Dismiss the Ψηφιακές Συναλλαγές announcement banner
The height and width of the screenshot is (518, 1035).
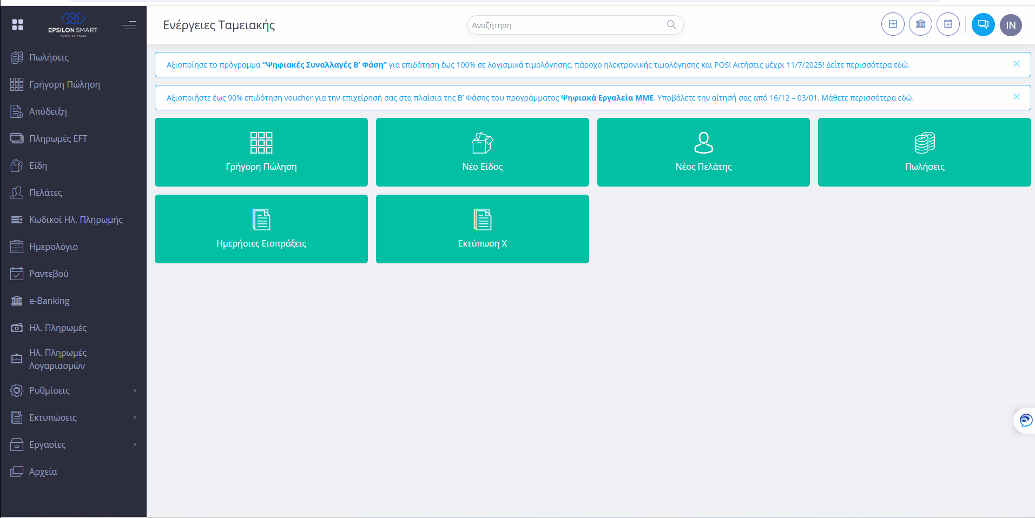click(x=1017, y=64)
